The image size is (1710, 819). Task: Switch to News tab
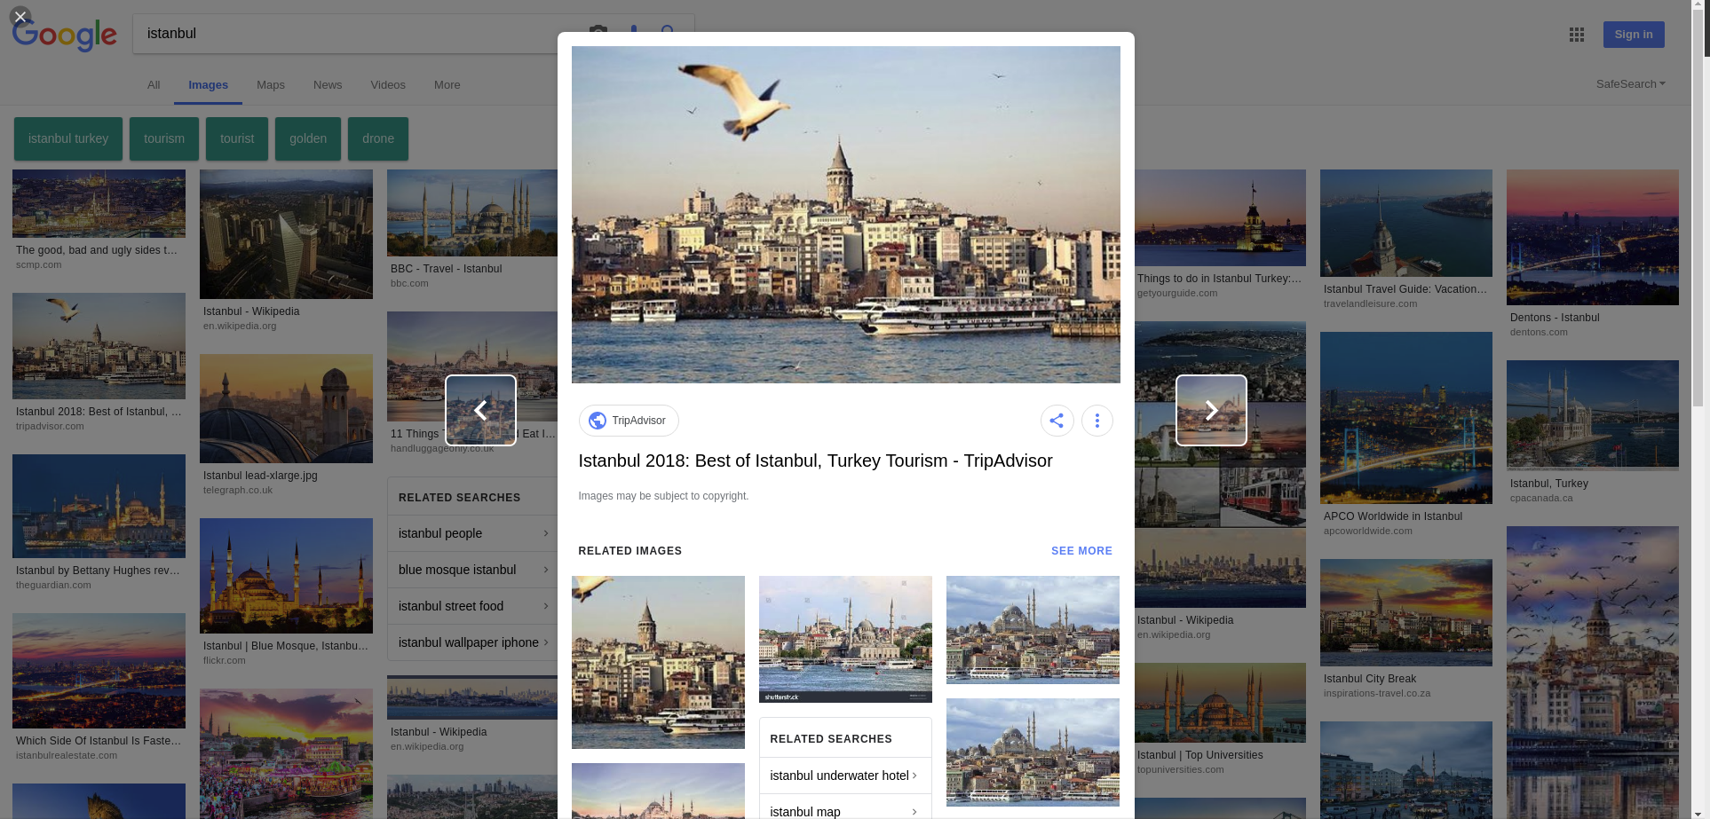[x=328, y=85]
